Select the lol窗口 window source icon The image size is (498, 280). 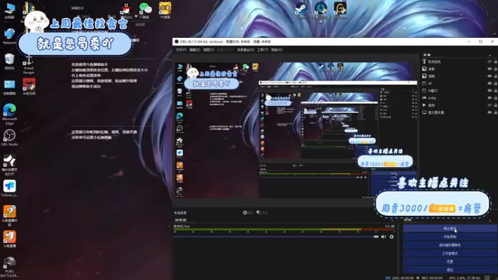coord(425,90)
